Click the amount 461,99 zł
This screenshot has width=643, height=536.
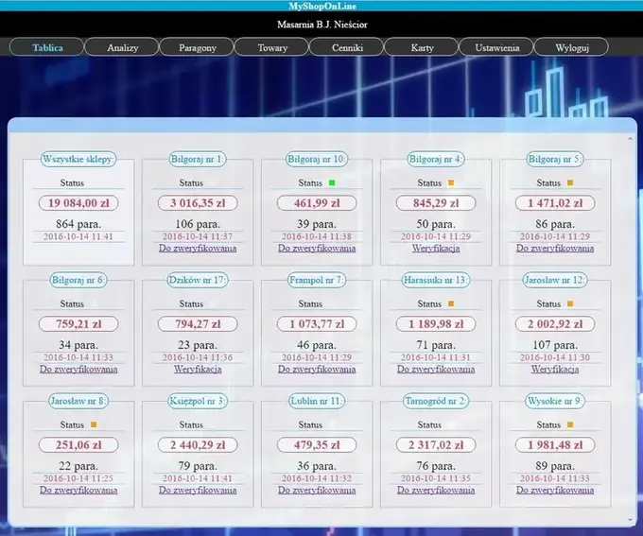point(317,203)
